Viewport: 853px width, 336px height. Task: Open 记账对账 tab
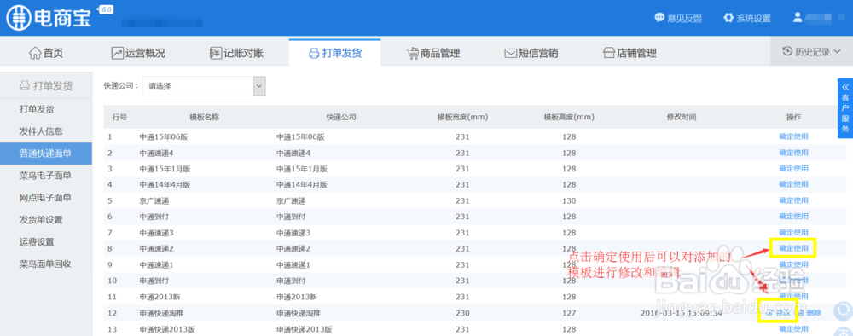point(236,53)
